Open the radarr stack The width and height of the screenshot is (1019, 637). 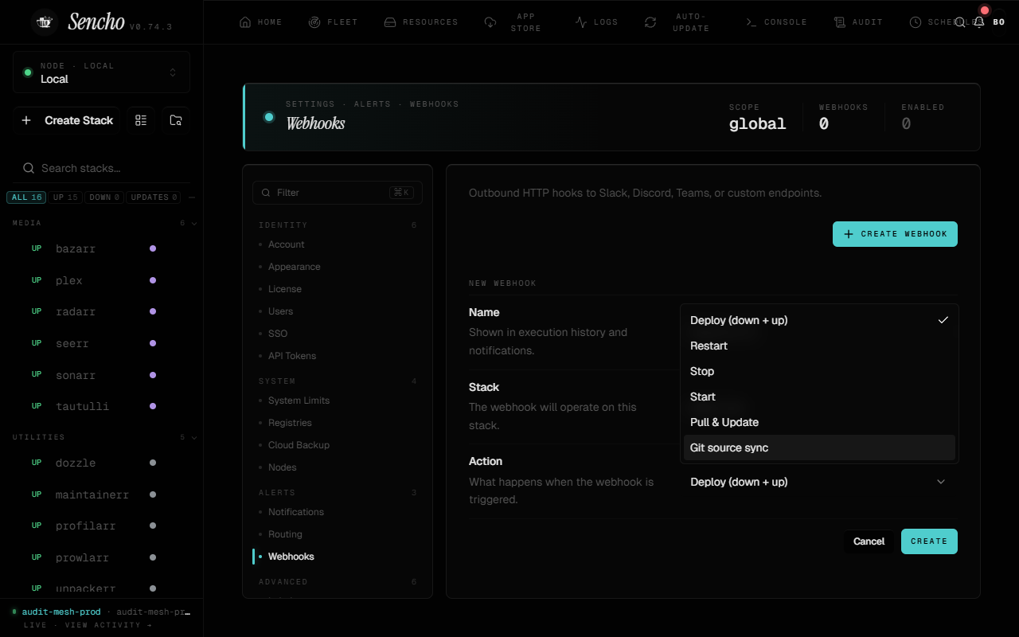click(x=101, y=311)
